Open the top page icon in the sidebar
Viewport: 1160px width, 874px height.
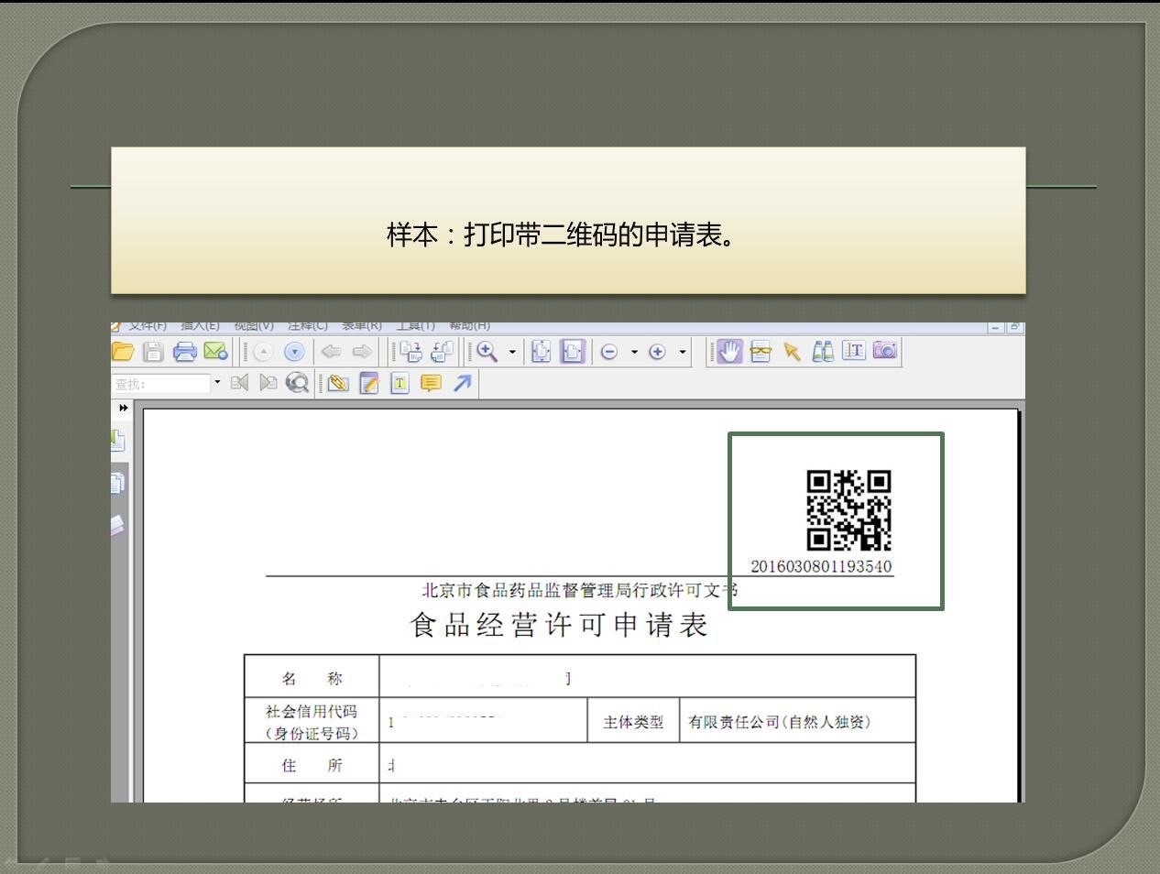point(117,441)
